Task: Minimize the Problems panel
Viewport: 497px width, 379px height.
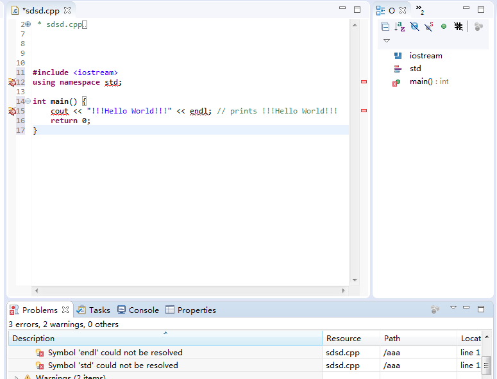Action: click(x=466, y=307)
